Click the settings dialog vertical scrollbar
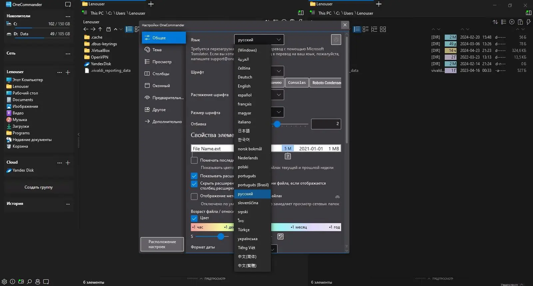This screenshot has height=286, width=533. pyautogui.click(x=346, y=90)
